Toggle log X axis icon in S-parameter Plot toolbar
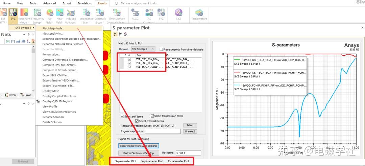 point(115,34)
